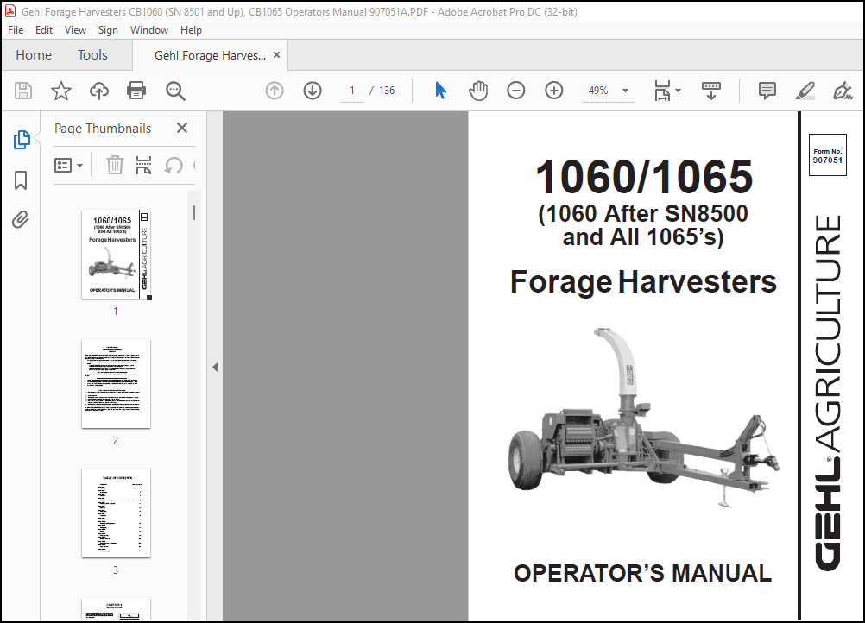Viewport: 865px width, 623px height.
Task: Open the Help menu
Action: click(191, 30)
